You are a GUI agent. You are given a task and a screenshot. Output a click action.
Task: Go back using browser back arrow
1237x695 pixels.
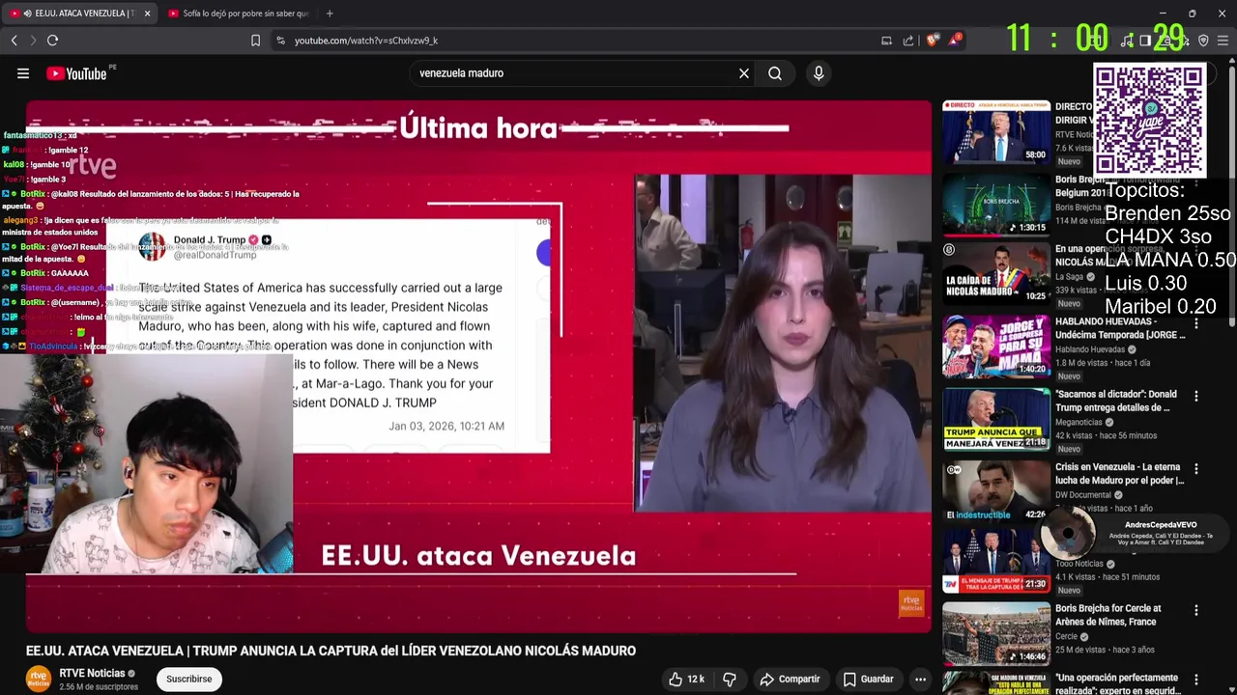pyautogui.click(x=14, y=41)
